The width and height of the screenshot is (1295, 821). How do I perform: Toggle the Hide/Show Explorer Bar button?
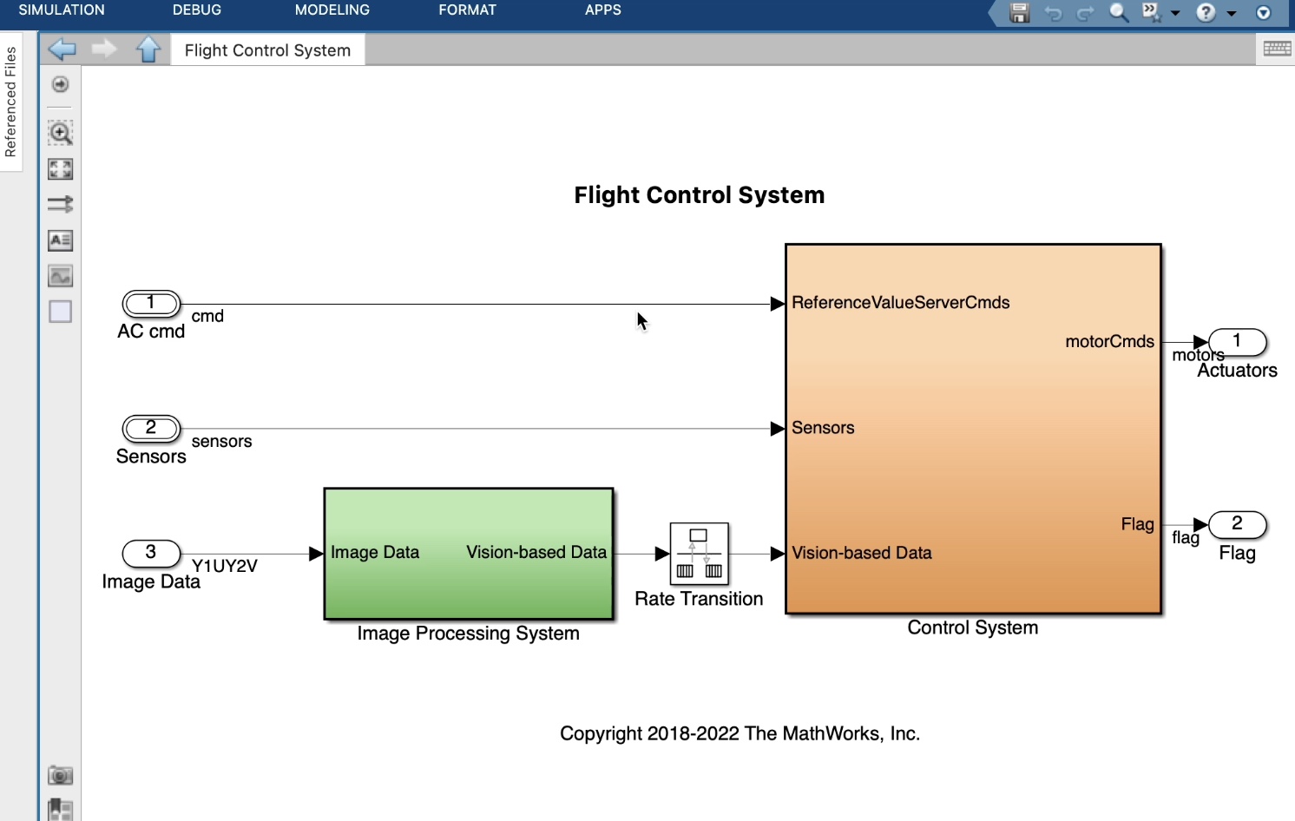pos(60,84)
